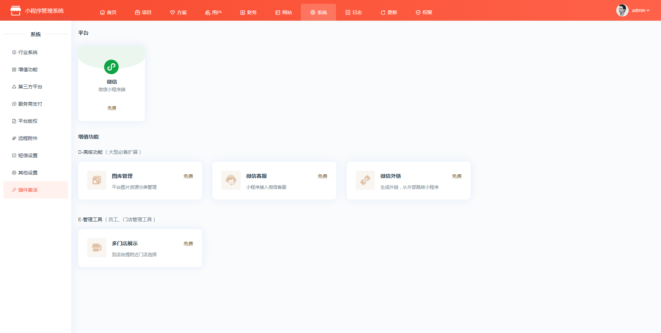Open the 财务 top menu
The width and height of the screenshot is (661, 333).
(x=249, y=12)
